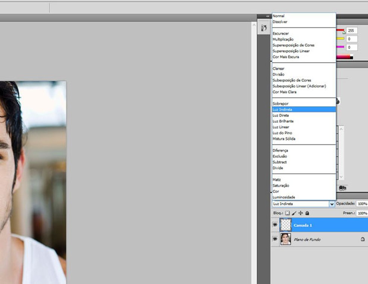Pick Mistura Sólida blend mode
Viewport: 368px width, 284px height.
click(x=304, y=139)
